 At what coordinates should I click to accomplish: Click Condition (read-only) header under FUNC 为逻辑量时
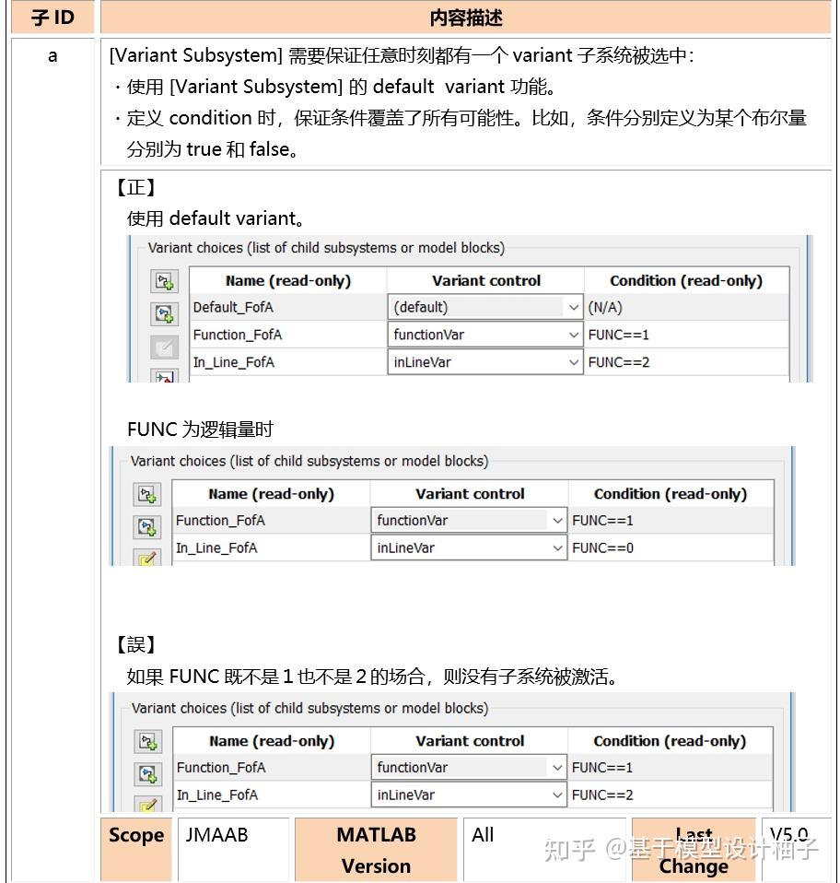tap(671, 494)
